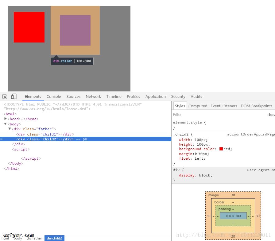Show the DOM Breakpoints tab
275x241 pixels.
tap(256, 106)
